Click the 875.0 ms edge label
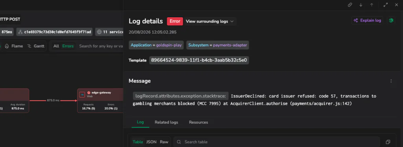Screen dimensions: 403x147 click(53, 101)
